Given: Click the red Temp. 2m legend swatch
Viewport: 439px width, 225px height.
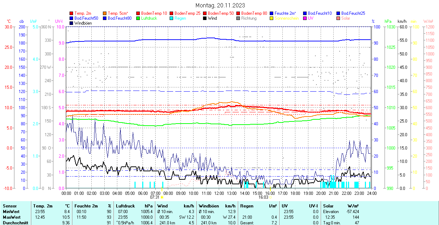Looking at the screenshot, I should [72, 13].
